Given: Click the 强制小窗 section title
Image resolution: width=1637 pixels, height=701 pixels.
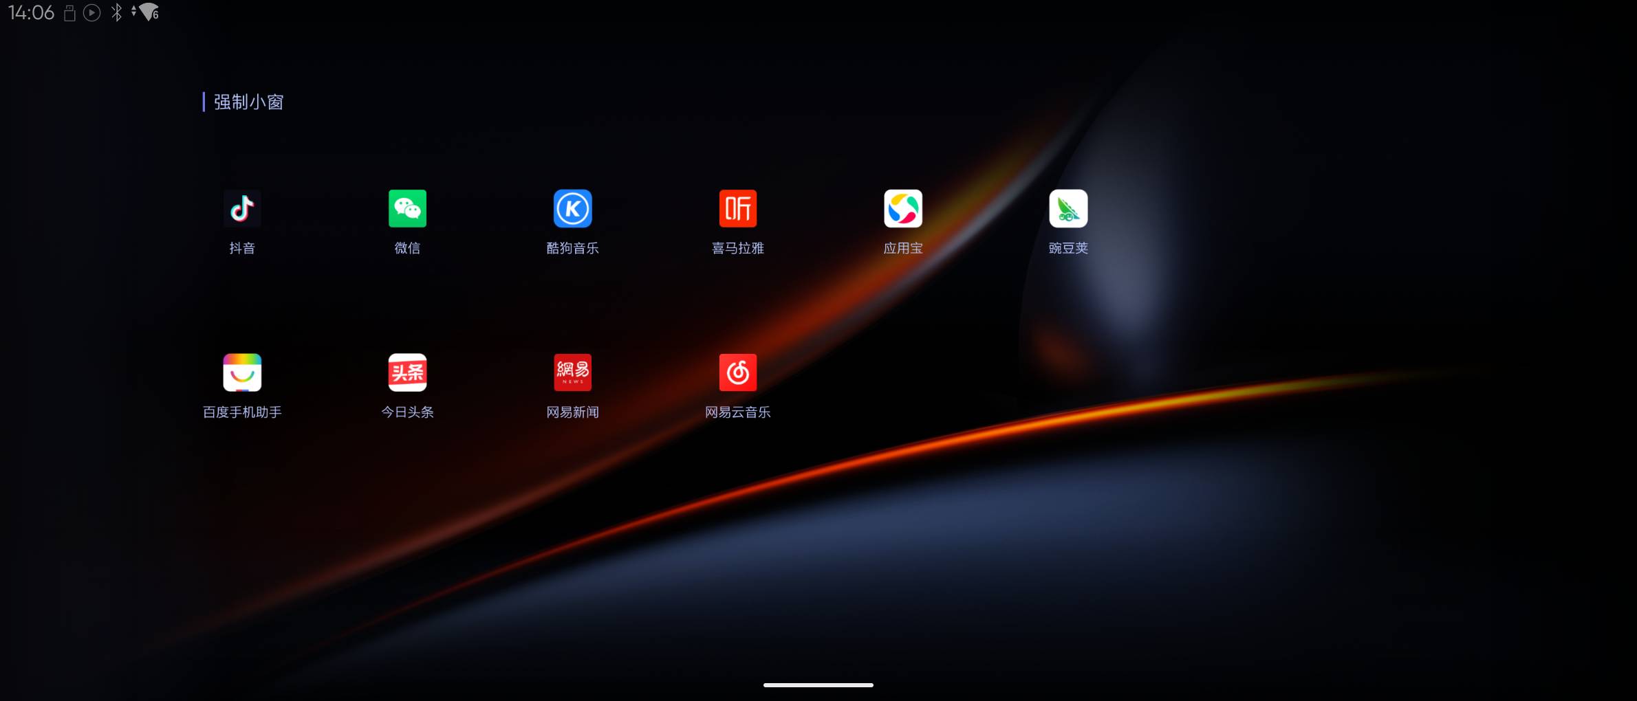Looking at the screenshot, I should pyautogui.click(x=248, y=102).
